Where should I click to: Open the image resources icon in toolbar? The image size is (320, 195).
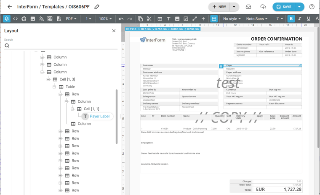pyautogui.click(x=33, y=19)
